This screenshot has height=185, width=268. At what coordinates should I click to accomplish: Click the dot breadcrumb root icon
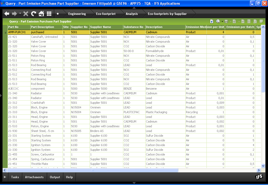[58, 14]
